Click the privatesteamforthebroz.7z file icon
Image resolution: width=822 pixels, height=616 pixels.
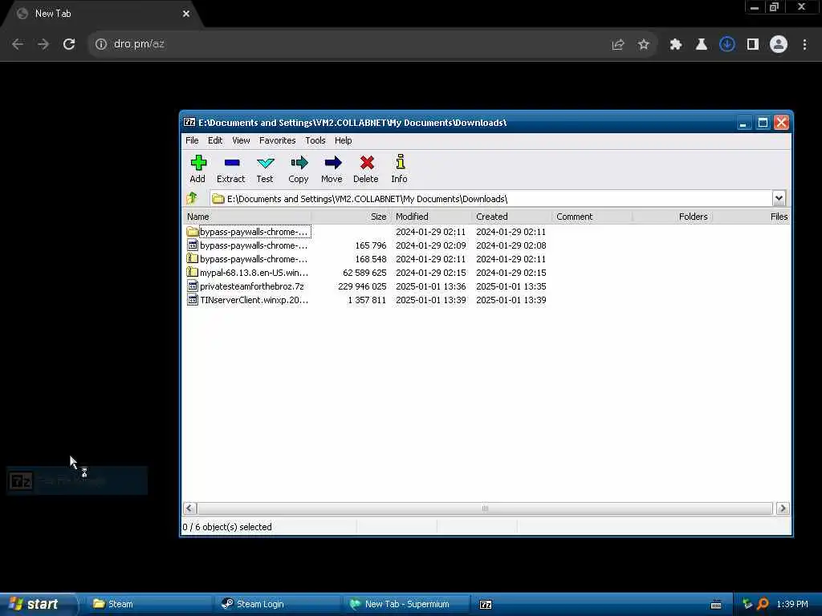click(x=193, y=286)
